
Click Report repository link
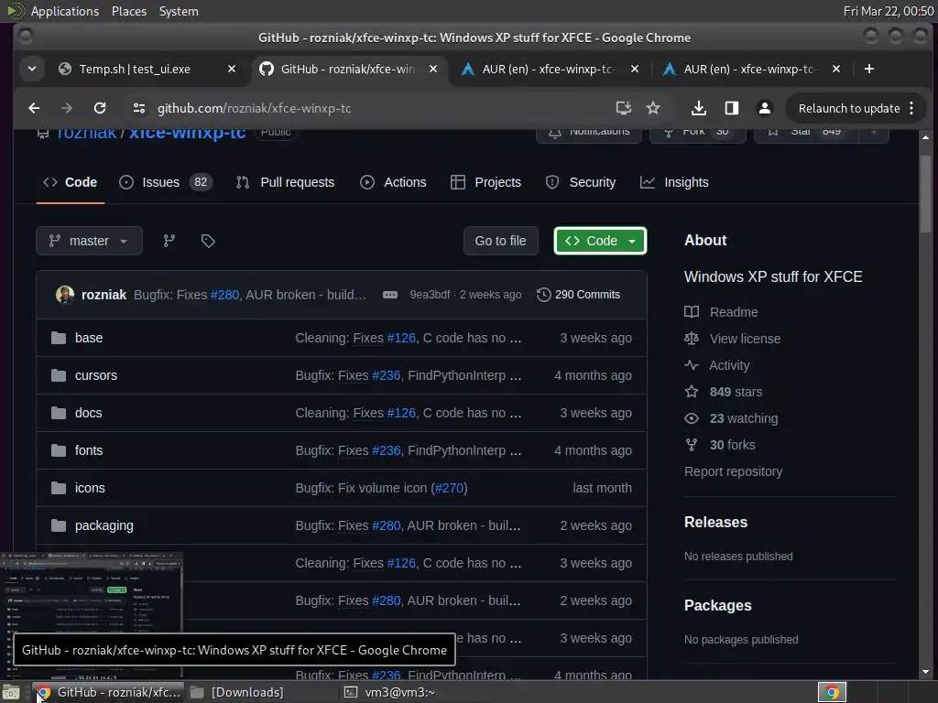(733, 471)
